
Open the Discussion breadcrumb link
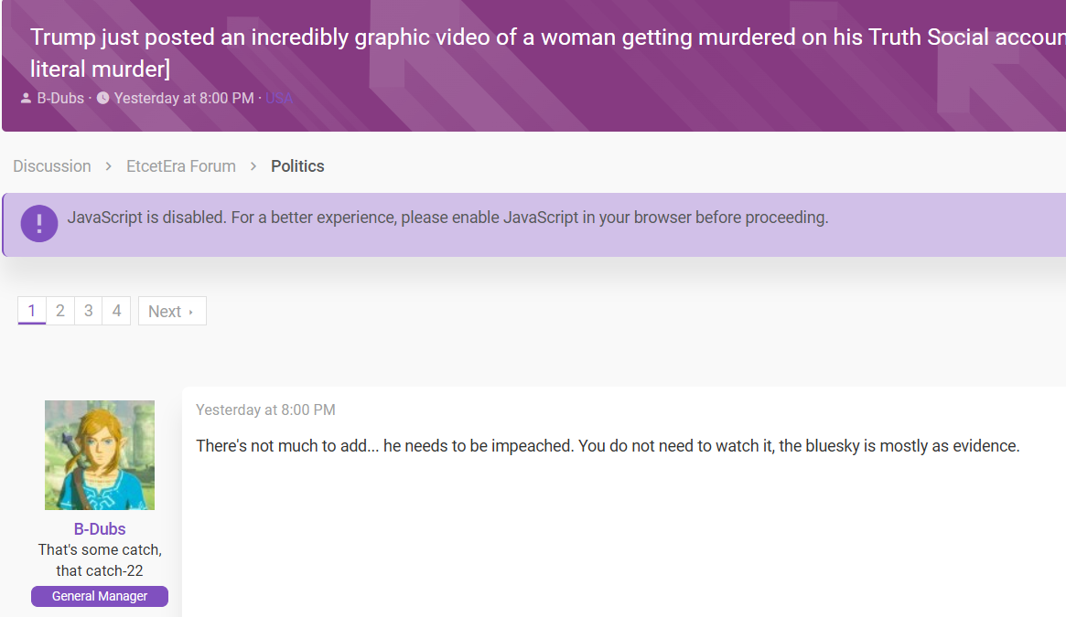click(51, 166)
